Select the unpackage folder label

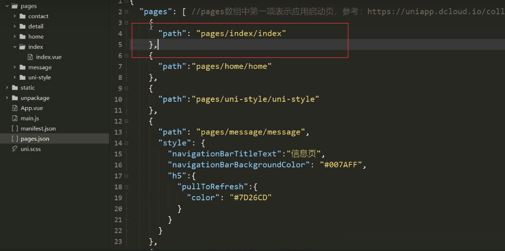(35, 98)
